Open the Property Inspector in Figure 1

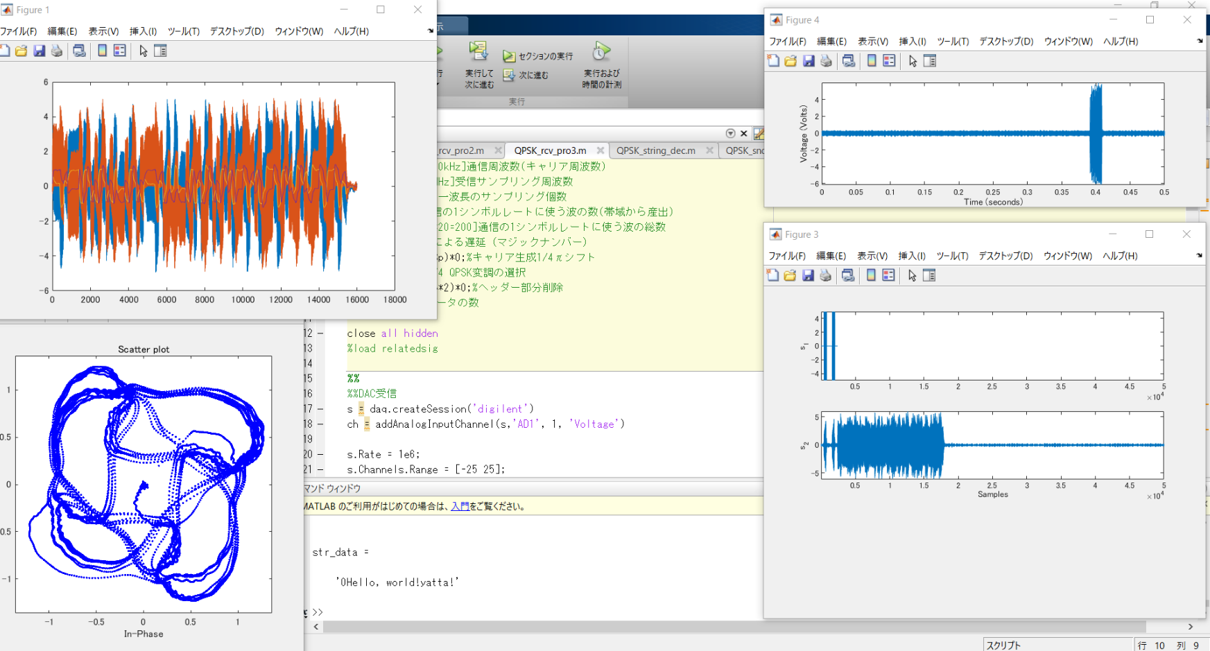pos(160,51)
